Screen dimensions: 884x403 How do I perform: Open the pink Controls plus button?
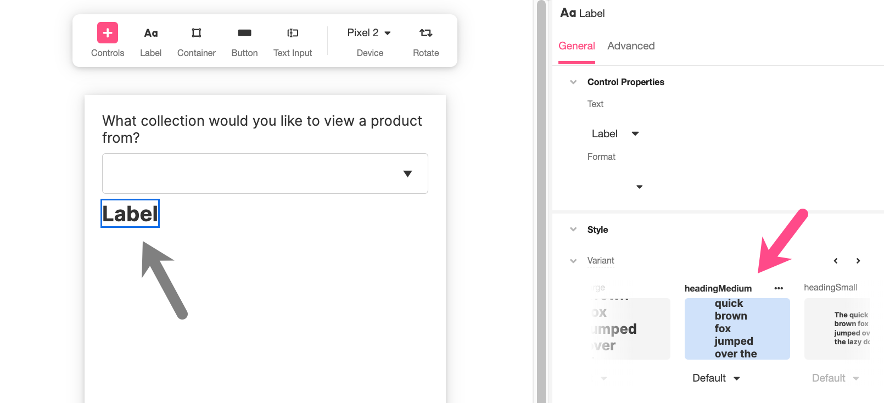coord(108,33)
